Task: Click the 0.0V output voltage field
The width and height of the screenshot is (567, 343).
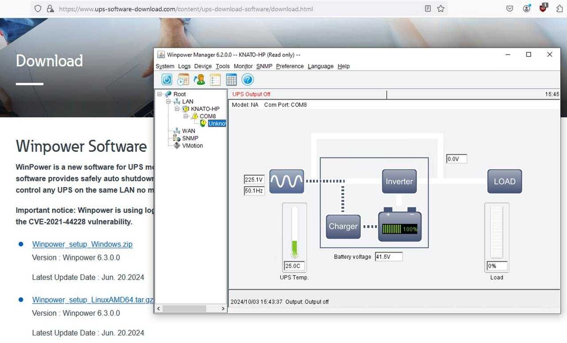Action: point(457,159)
